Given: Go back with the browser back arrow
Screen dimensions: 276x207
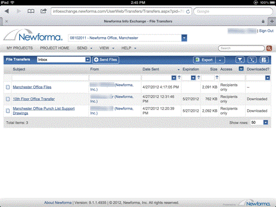Looking at the screenshot, I should (x=7, y=11).
